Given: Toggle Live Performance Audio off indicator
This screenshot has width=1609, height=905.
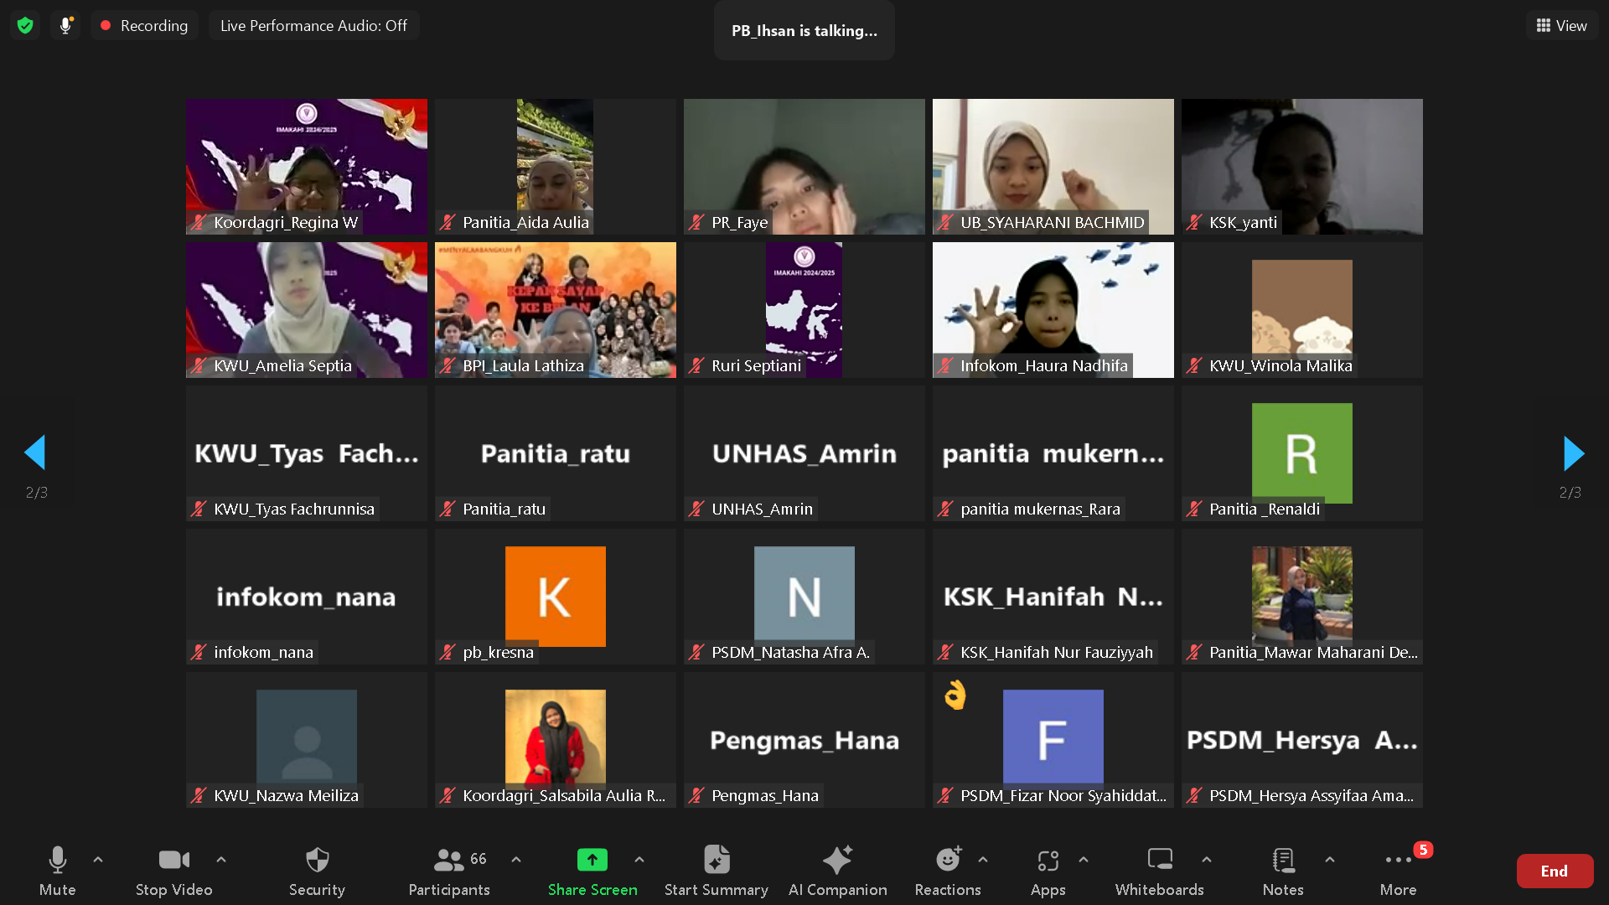Looking at the screenshot, I should pyautogui.click(x=313, y=25).
